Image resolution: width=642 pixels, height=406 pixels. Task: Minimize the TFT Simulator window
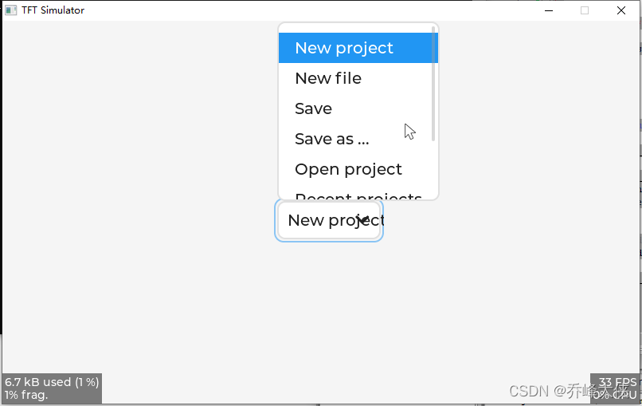549,10
